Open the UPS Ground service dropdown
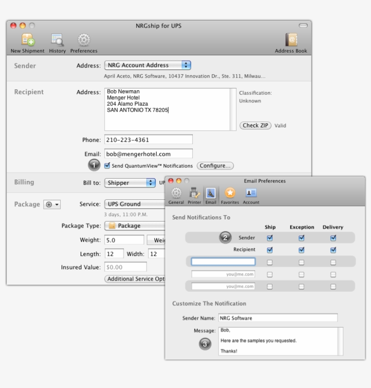 pyautogui.click(x=135, y=204)
